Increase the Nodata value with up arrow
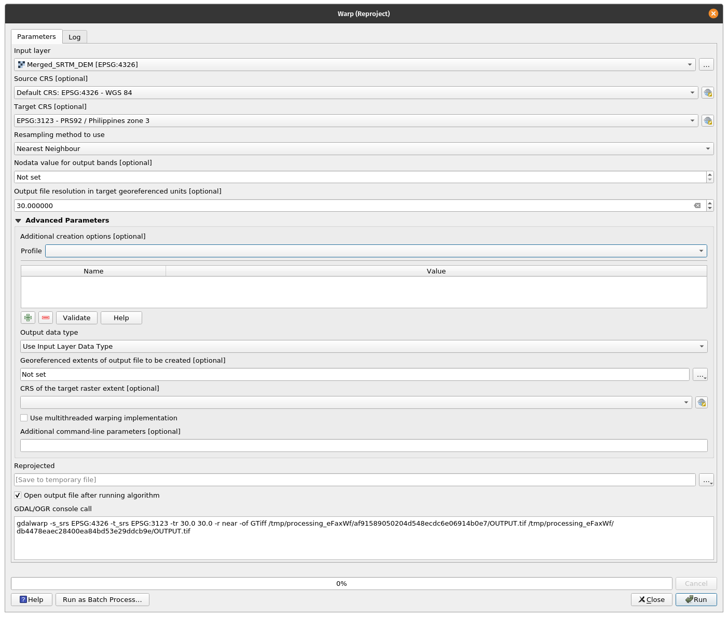This screenshot has height=617, width=728. coord(710,174)
